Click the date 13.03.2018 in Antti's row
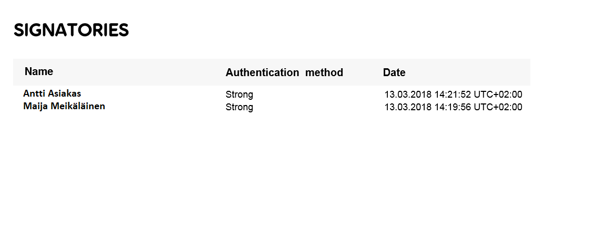 (x=408, y=94)
